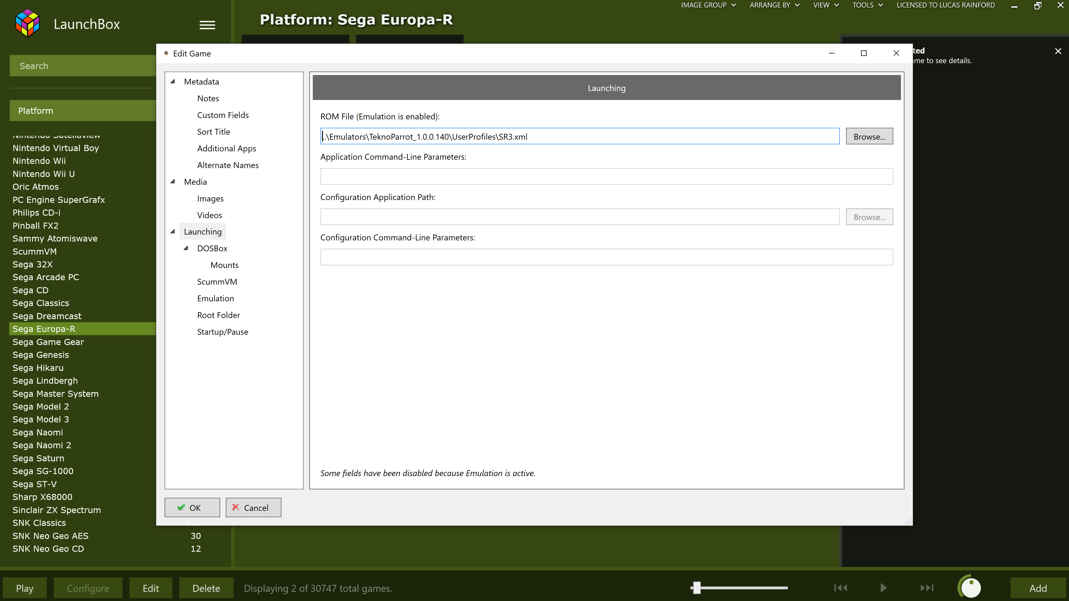Select Sega Game Gear platform
Screen dimensions: 1069x601
(x=48, y=342)
